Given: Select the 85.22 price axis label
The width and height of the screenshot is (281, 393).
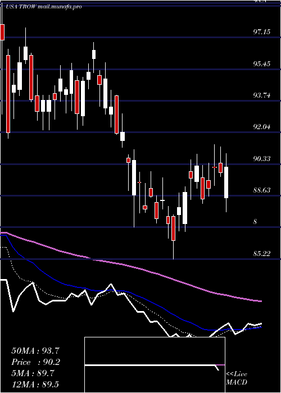Looking at the screenshot, I should (262, 254).
